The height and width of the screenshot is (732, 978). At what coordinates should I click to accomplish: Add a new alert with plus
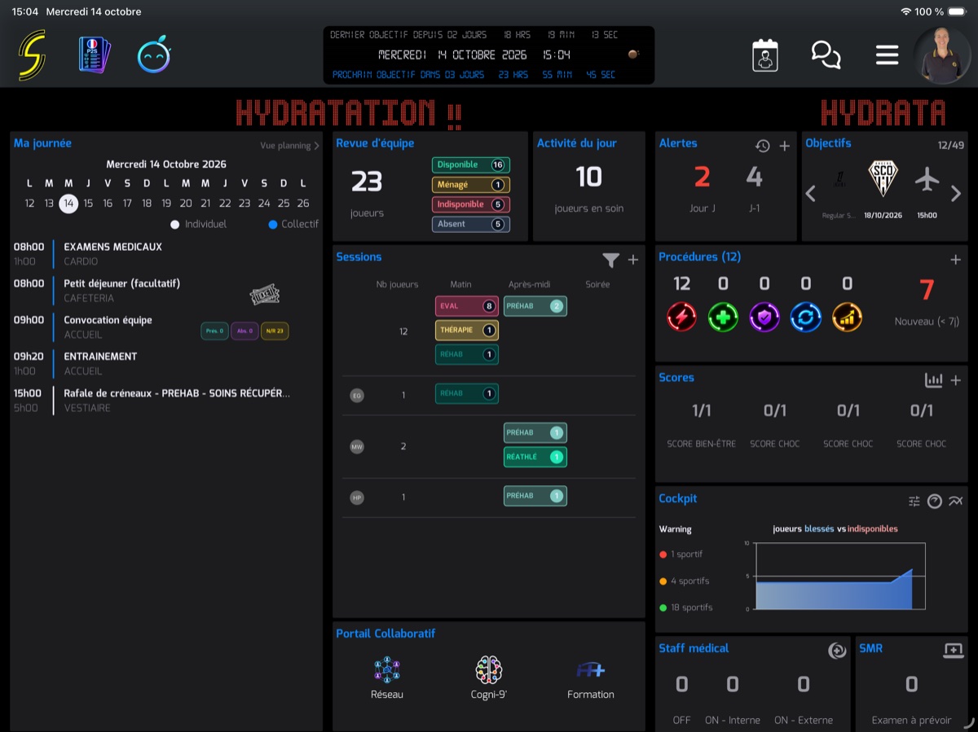coord(785,146)
